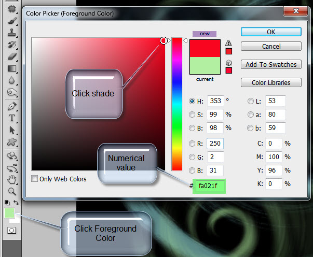Select the Blur drop tool
The width and height of the screenshot is (313, 257).
[x=11, y=80]
